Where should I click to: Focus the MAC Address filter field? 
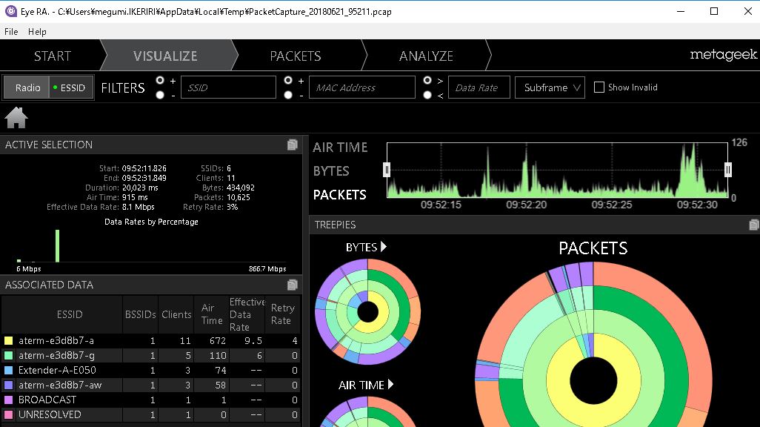click(362, 87)
